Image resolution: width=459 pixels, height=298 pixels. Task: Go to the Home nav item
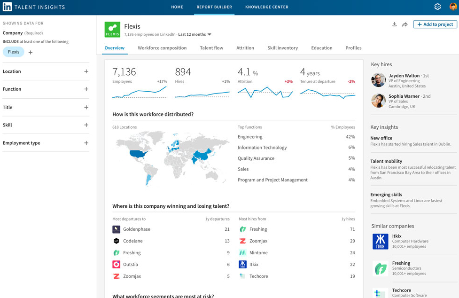177,7
